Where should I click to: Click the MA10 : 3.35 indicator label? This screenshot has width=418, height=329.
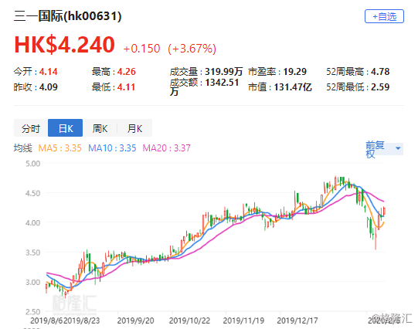(x=112, y=148)
